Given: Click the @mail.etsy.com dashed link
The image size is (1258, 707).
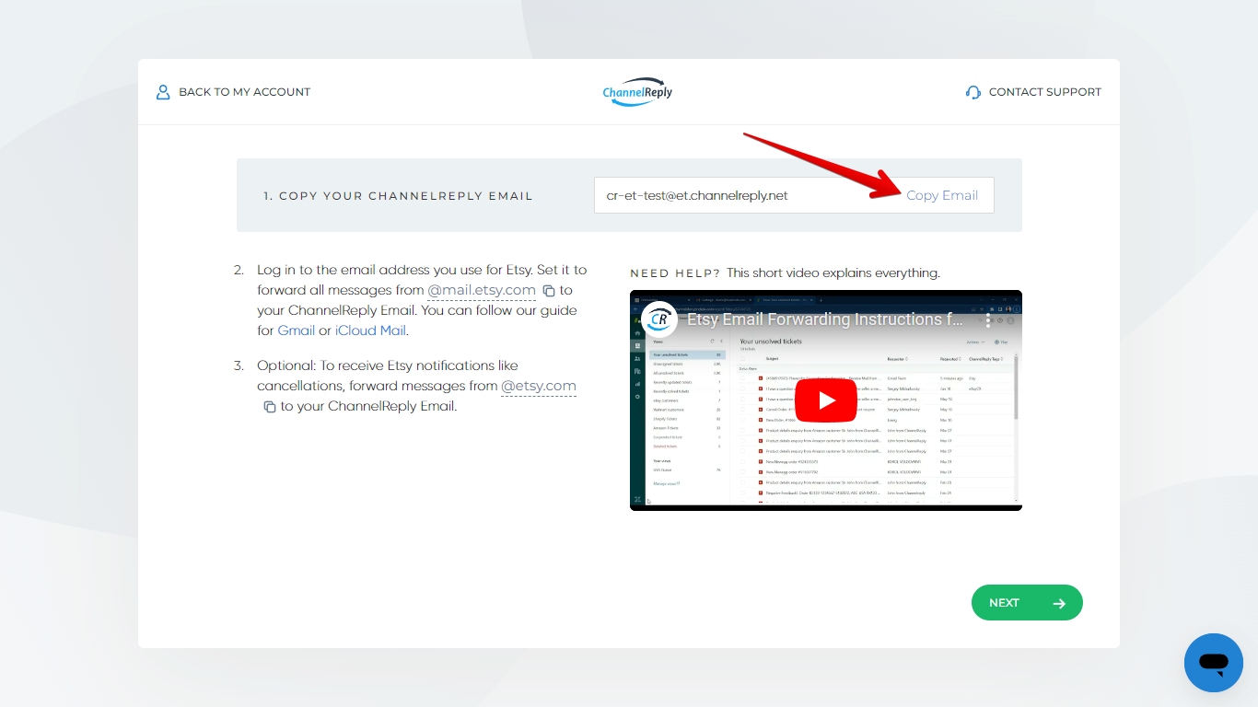Looking at the screenshot, I should (482, 290).
